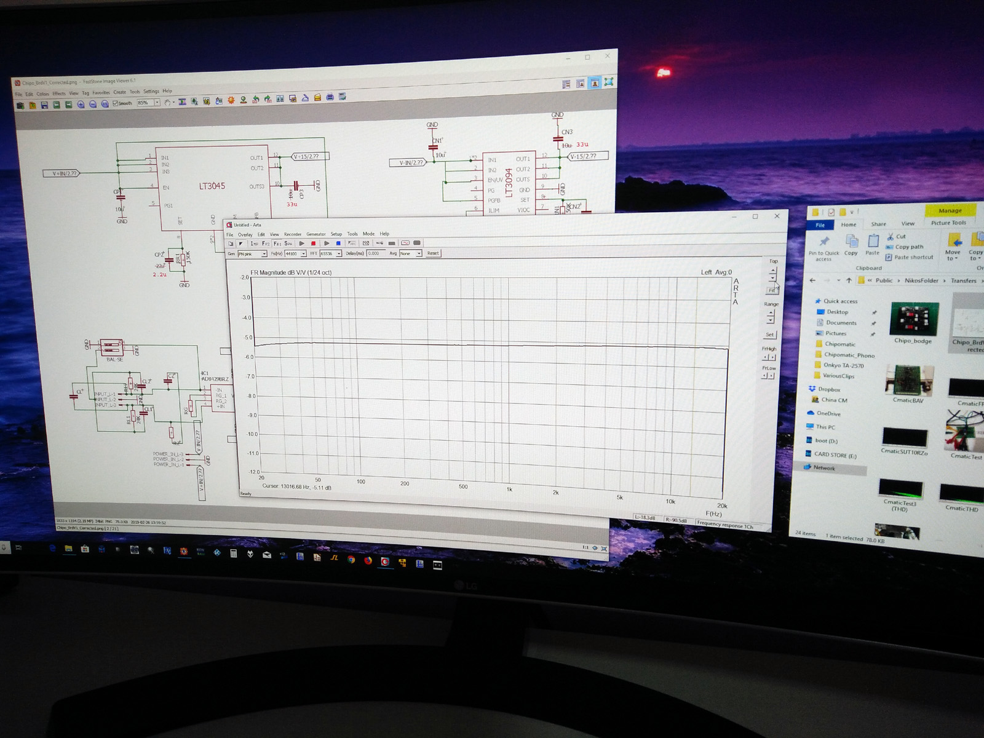Click Top stepper arrows in Arta side panel
984x738 pixels.
tap(773, 274)
